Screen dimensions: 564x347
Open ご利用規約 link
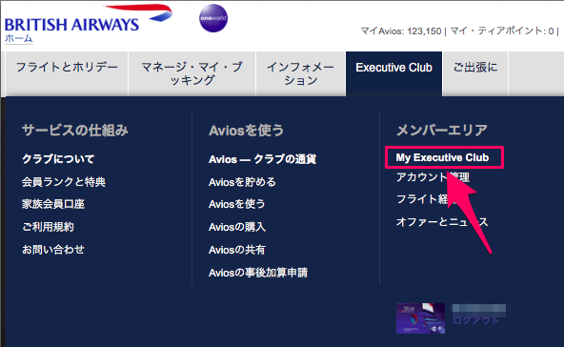coord(48,227)
